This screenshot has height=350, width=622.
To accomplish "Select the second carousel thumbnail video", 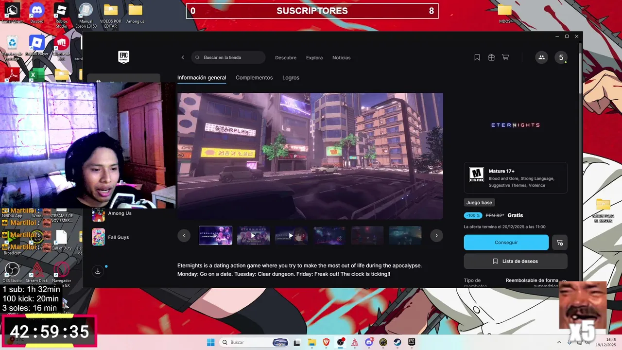I will click(x=253, y=235).
